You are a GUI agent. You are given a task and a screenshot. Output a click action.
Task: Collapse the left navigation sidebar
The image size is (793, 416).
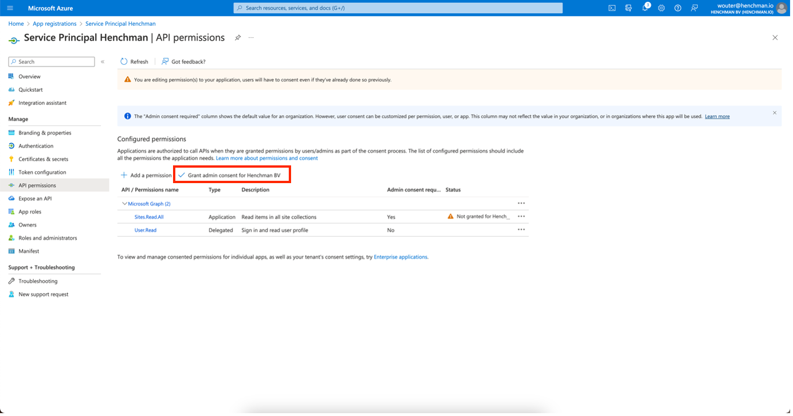pyautogui.click(x=103, y=62)
